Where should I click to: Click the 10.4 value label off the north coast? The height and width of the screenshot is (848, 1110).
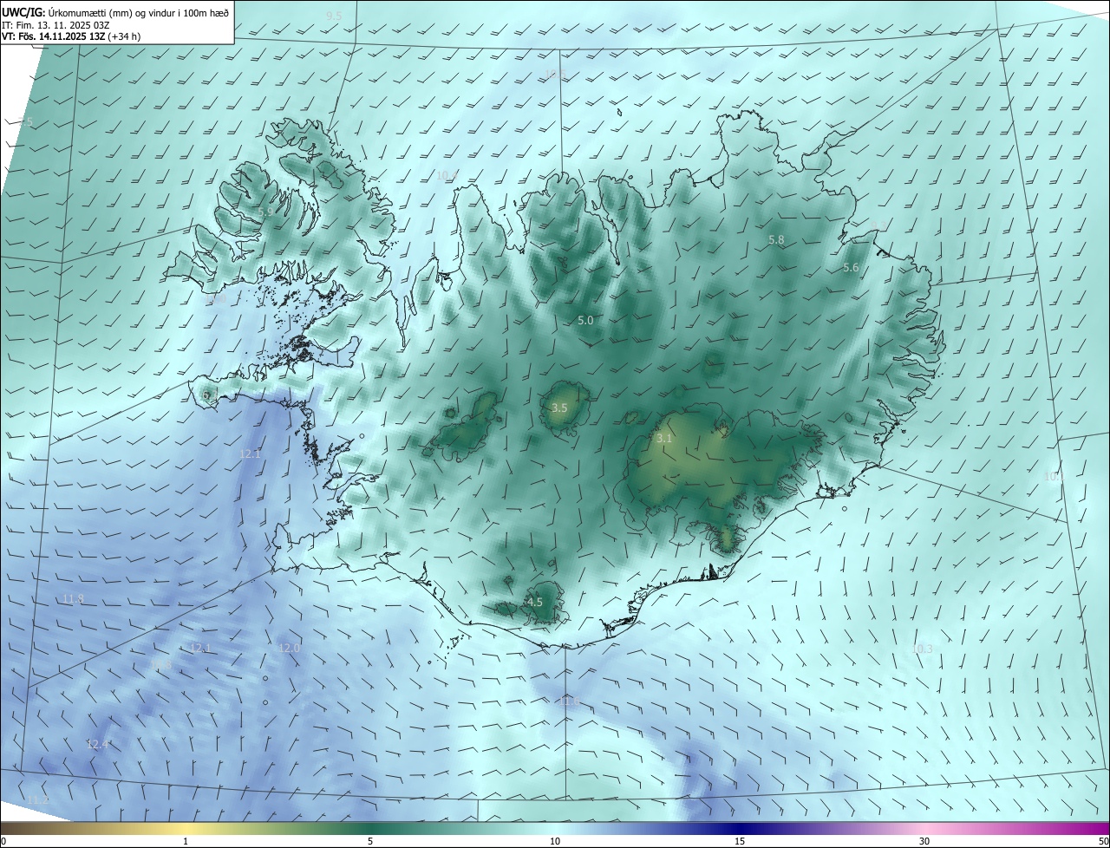[x=446, y=175]
